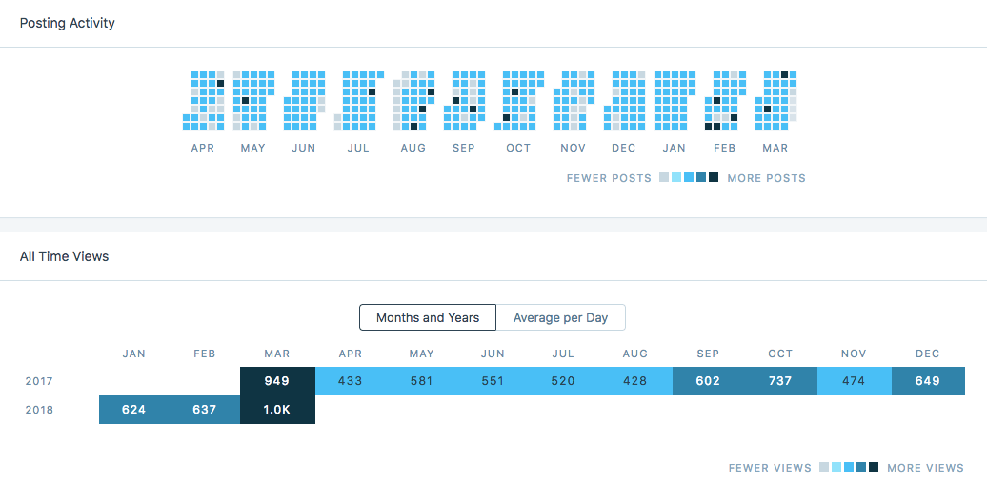
Task: Switch to Average per Day tab
Action: (560, 317)
